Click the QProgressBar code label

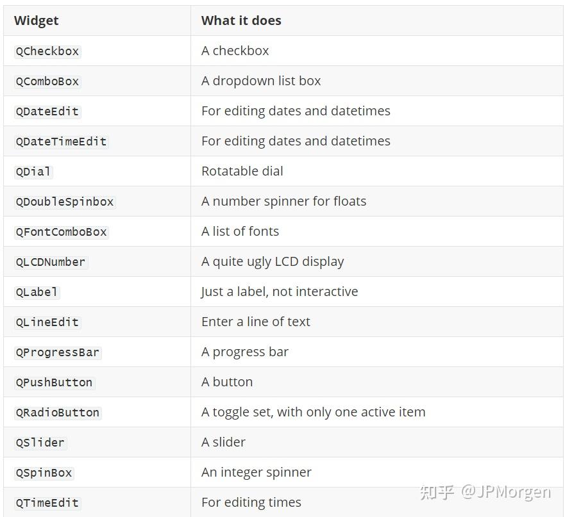click(x=58, y=352)
